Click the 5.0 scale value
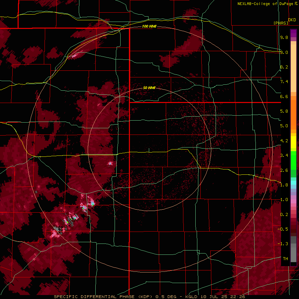The width and height of the screenshot is (299, 299). coord(284,126)
